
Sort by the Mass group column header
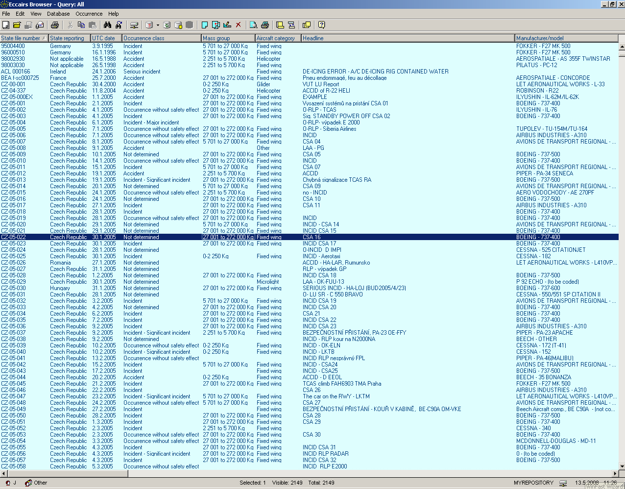228,38
